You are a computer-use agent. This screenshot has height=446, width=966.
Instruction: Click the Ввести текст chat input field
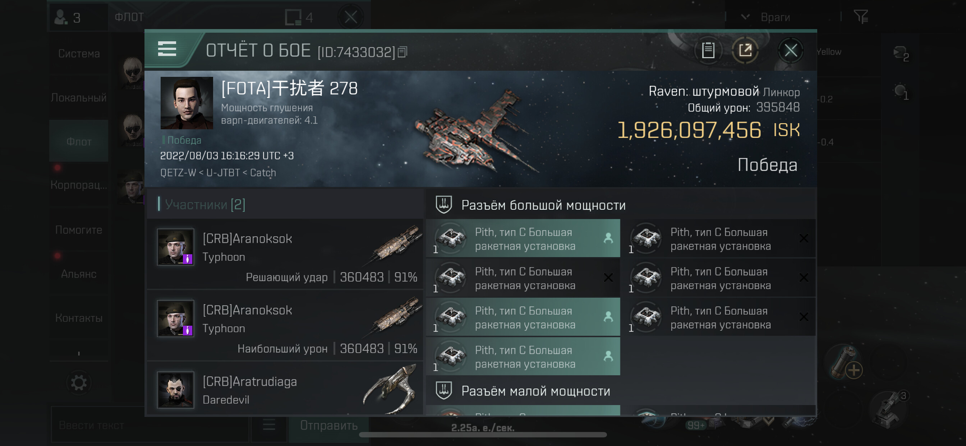click(150, 426)
